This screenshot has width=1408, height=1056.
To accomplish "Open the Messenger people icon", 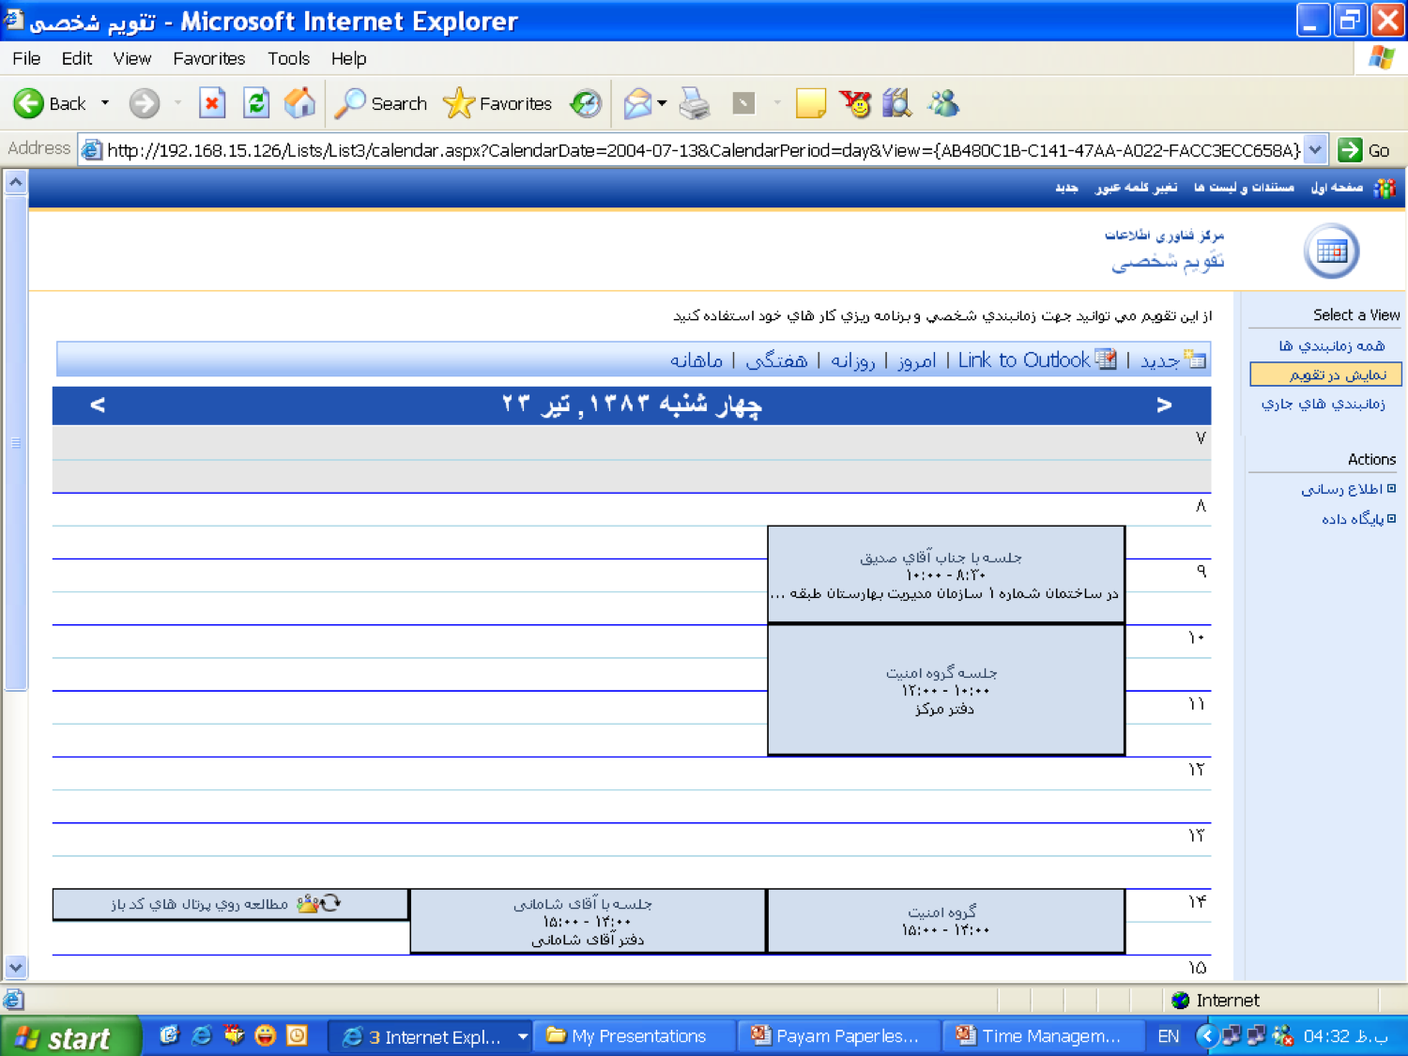I will [943, 103].
